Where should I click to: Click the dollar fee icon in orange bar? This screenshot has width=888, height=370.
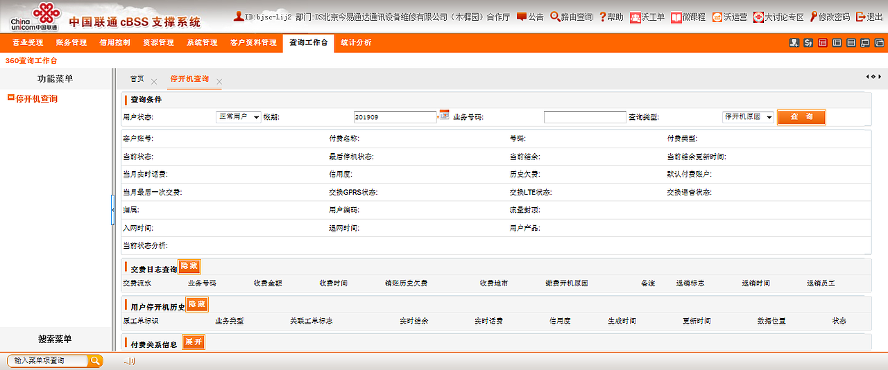click(808, 43)
